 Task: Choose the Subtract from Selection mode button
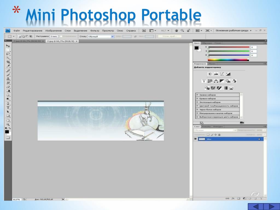tap(27, 36)
